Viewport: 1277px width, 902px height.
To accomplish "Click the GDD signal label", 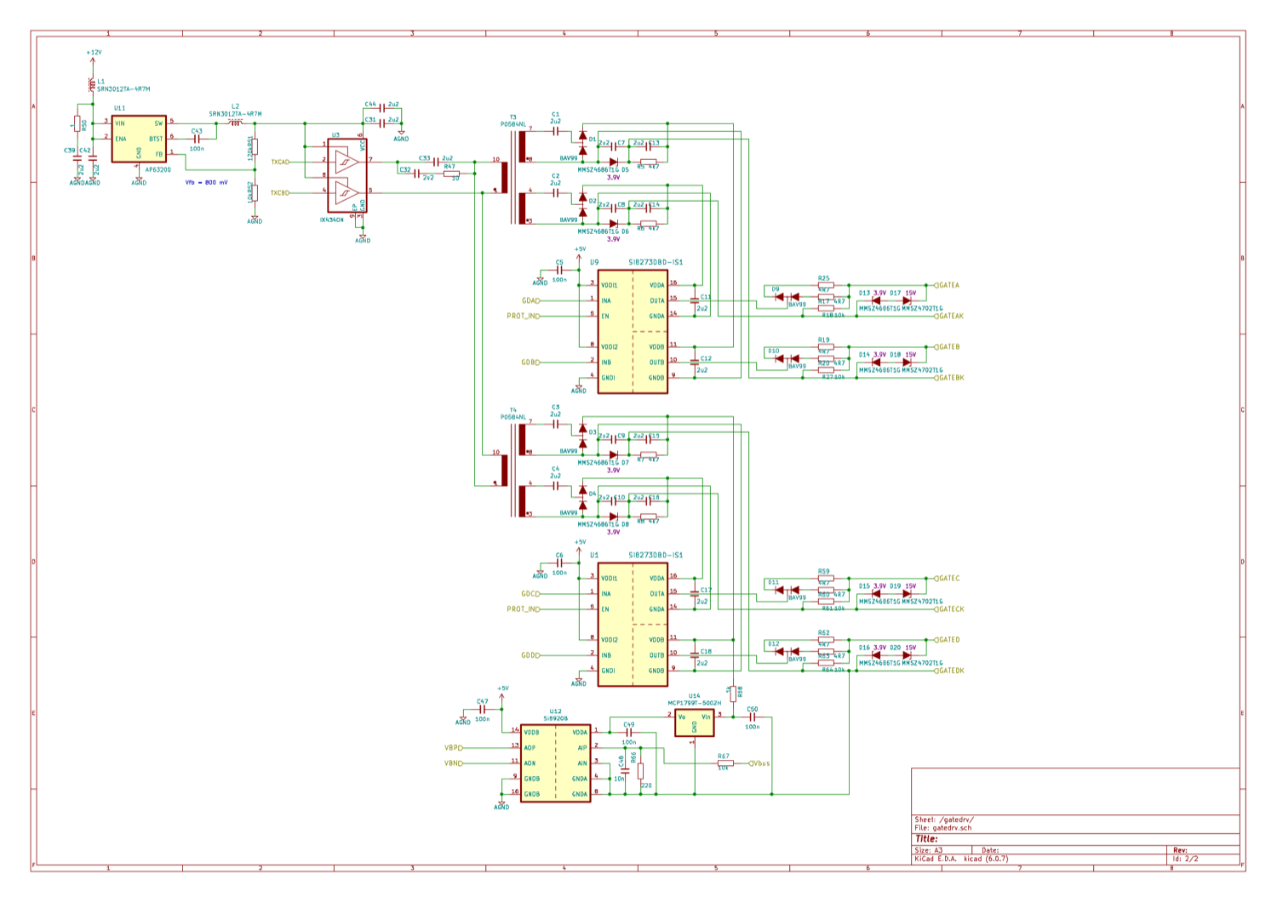I will pyautogui.click(x=530, y=655).
